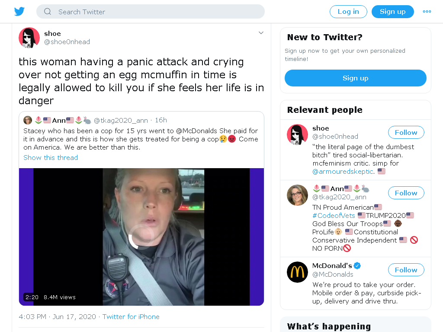Click the verified badge next to McDonald's
Screen dimensions: 443x332
pos(357,266)
